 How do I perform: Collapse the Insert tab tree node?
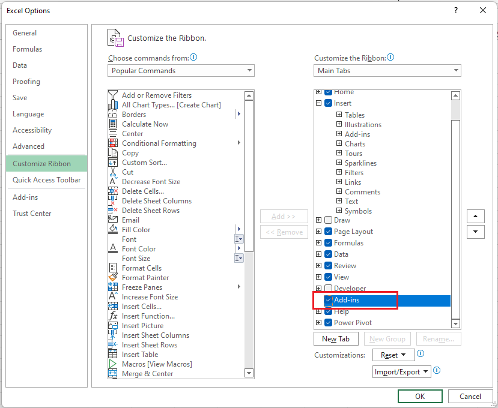click(x=318, y=103)
